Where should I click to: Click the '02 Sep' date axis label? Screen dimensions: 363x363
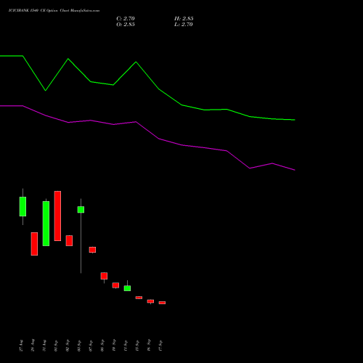point(68,346)
